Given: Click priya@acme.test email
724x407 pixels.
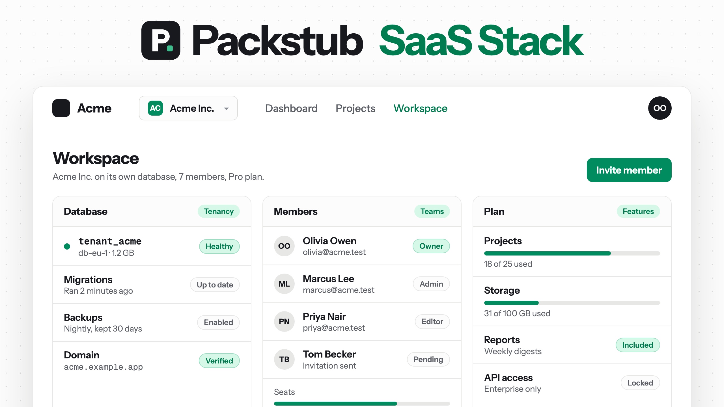Looking at the screenshot, I should (334, 328).
